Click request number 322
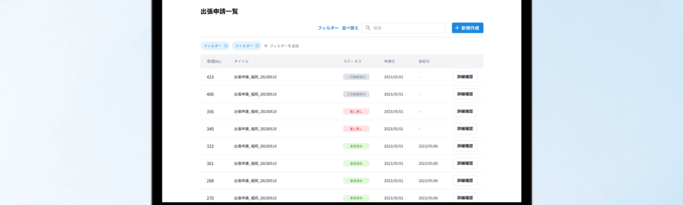The image size is (683, 205). 210,146
